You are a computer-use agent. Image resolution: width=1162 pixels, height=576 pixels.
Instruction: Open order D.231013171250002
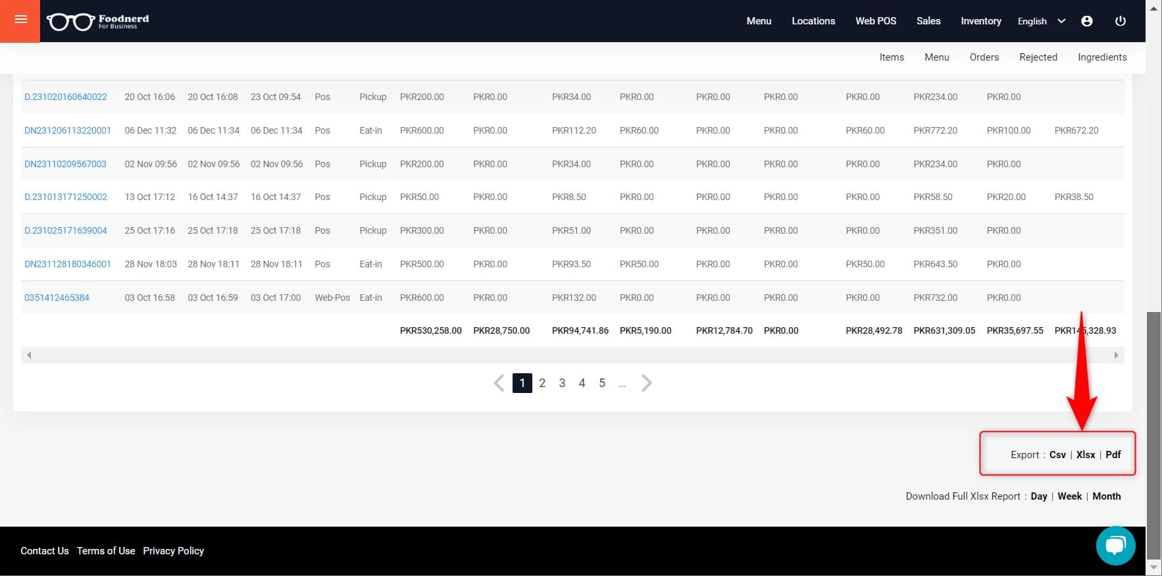tap(66, 197)
